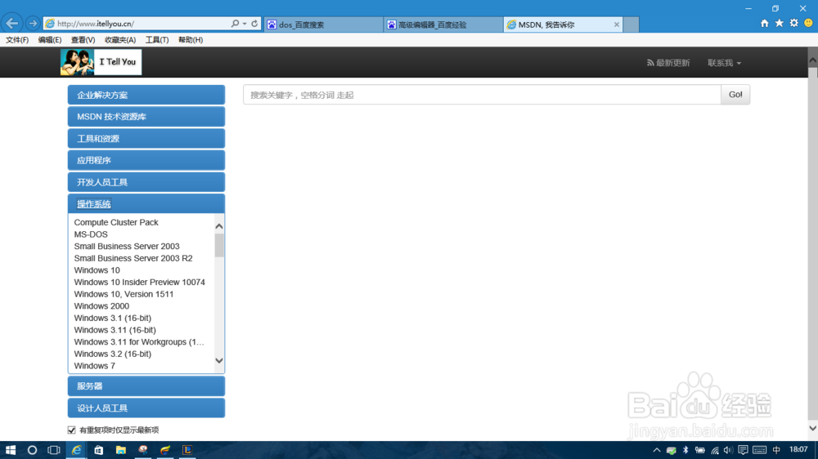Select the Windows 10 entry
818x459 pixels.
coord(97,270)
